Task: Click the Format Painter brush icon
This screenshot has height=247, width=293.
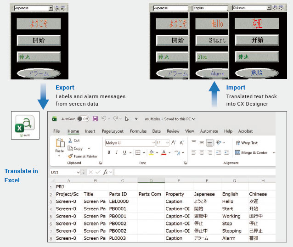Action: click(x=70, y=156)
